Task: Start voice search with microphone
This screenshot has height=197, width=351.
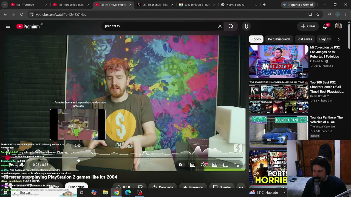Action: [246, 26]
